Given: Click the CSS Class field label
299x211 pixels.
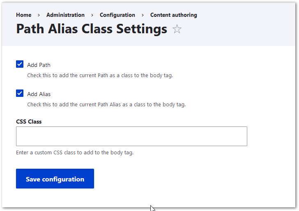Looking at the screenshot, I should (29, 122).
